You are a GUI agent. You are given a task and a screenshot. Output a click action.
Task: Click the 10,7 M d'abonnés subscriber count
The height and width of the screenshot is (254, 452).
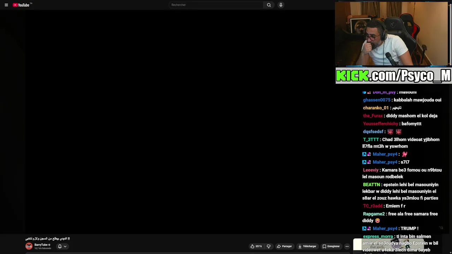43,248
